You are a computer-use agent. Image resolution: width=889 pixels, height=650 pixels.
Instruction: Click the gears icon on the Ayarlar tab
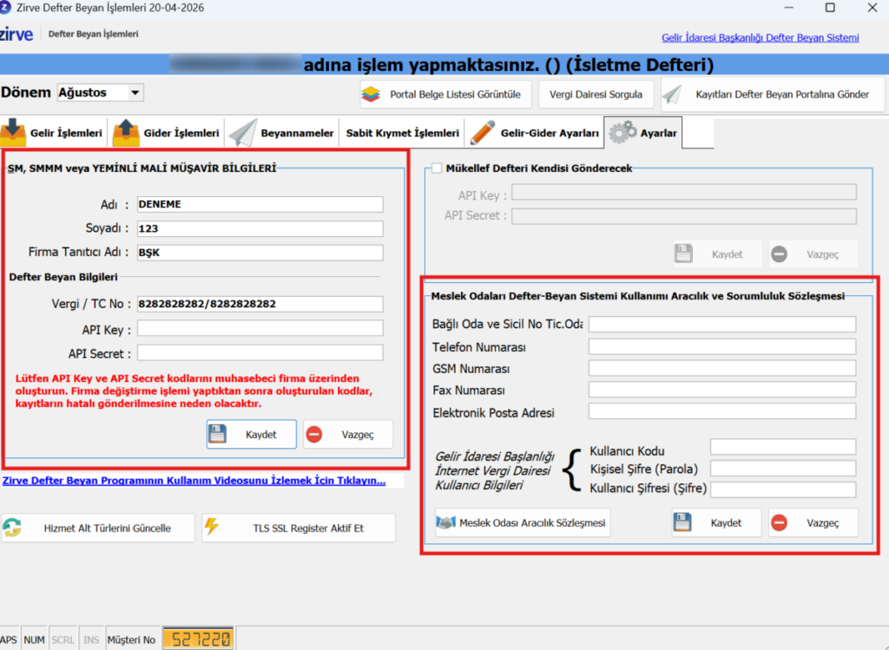622,133
